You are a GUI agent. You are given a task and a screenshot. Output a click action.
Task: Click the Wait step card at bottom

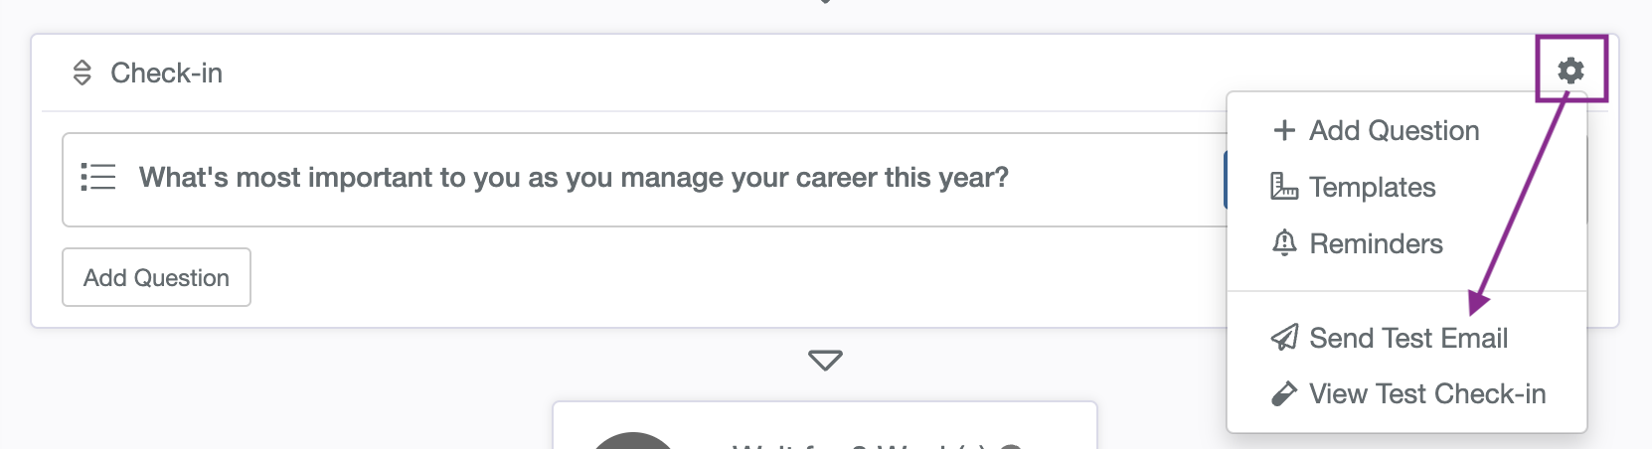[825, 425]
